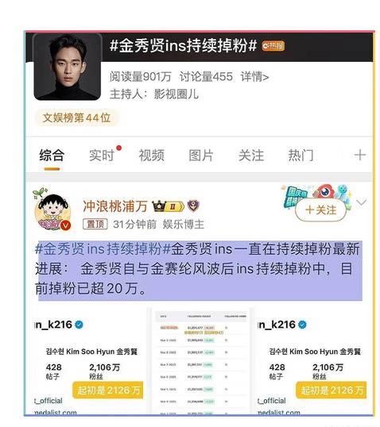Follow 冲浪桃浦万 with +关注 button
This screenshot has width=380, height=427.
click(x=320, y=210)
